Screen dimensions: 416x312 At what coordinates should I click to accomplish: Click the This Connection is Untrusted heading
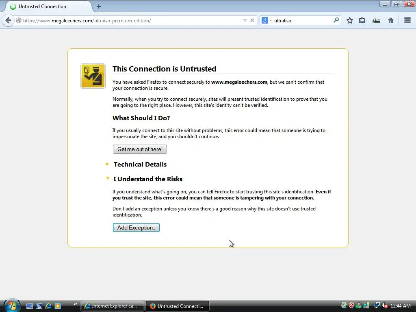point(165,69)
